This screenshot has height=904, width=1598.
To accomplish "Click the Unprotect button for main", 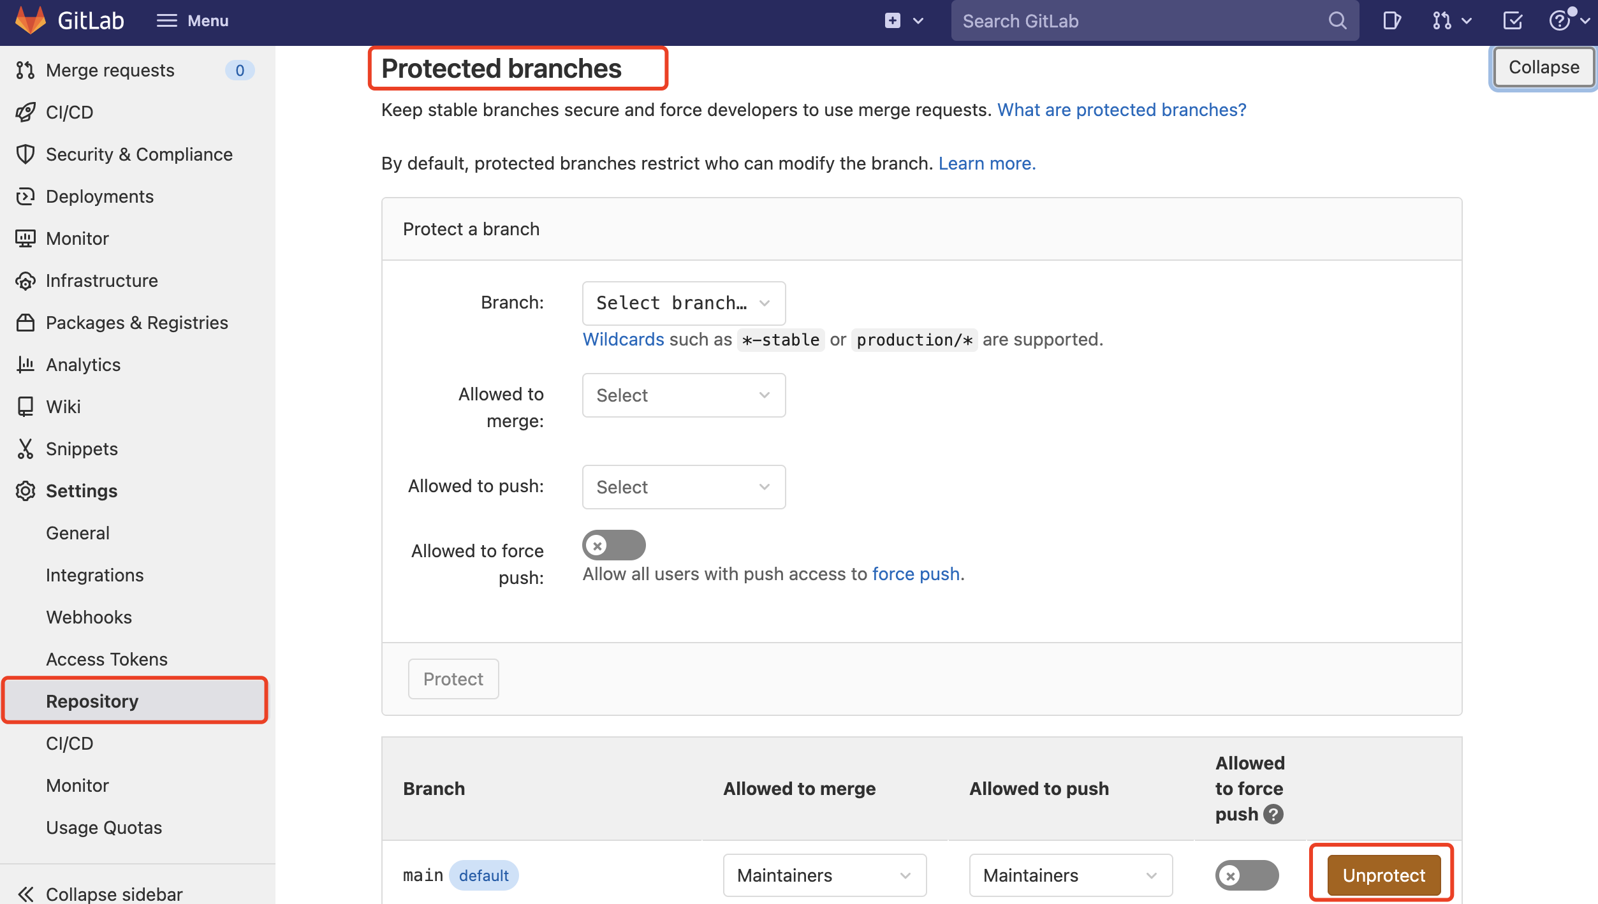I will [x=1383, y=875].
